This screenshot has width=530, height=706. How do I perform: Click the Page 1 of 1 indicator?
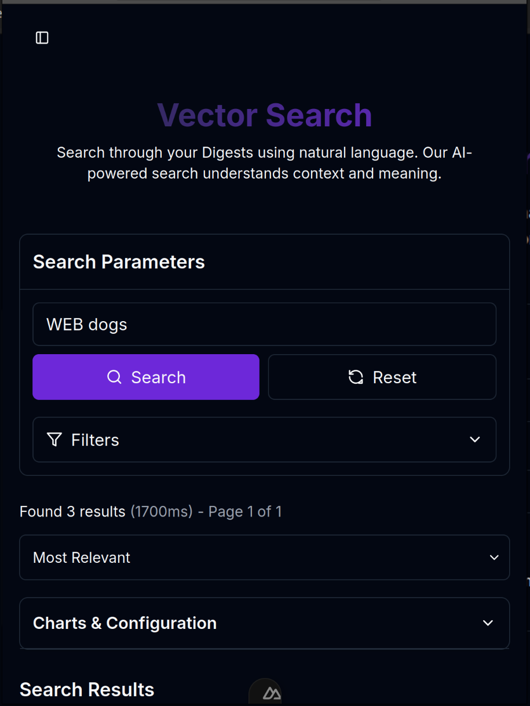click(245, 512)
